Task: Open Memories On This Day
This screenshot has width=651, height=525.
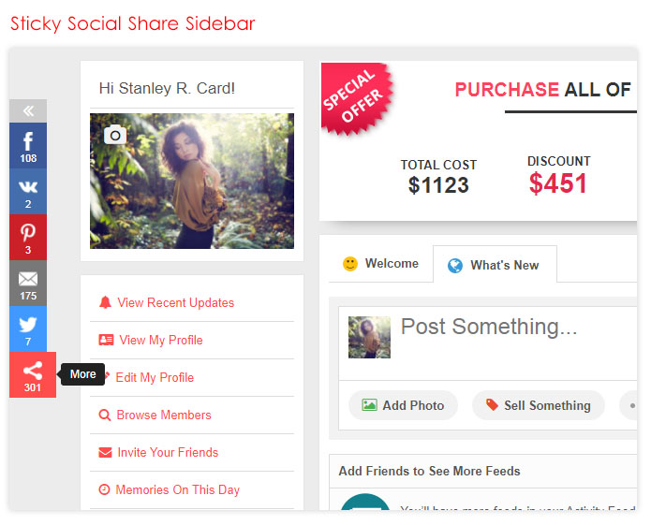Action: coord(177,489)
